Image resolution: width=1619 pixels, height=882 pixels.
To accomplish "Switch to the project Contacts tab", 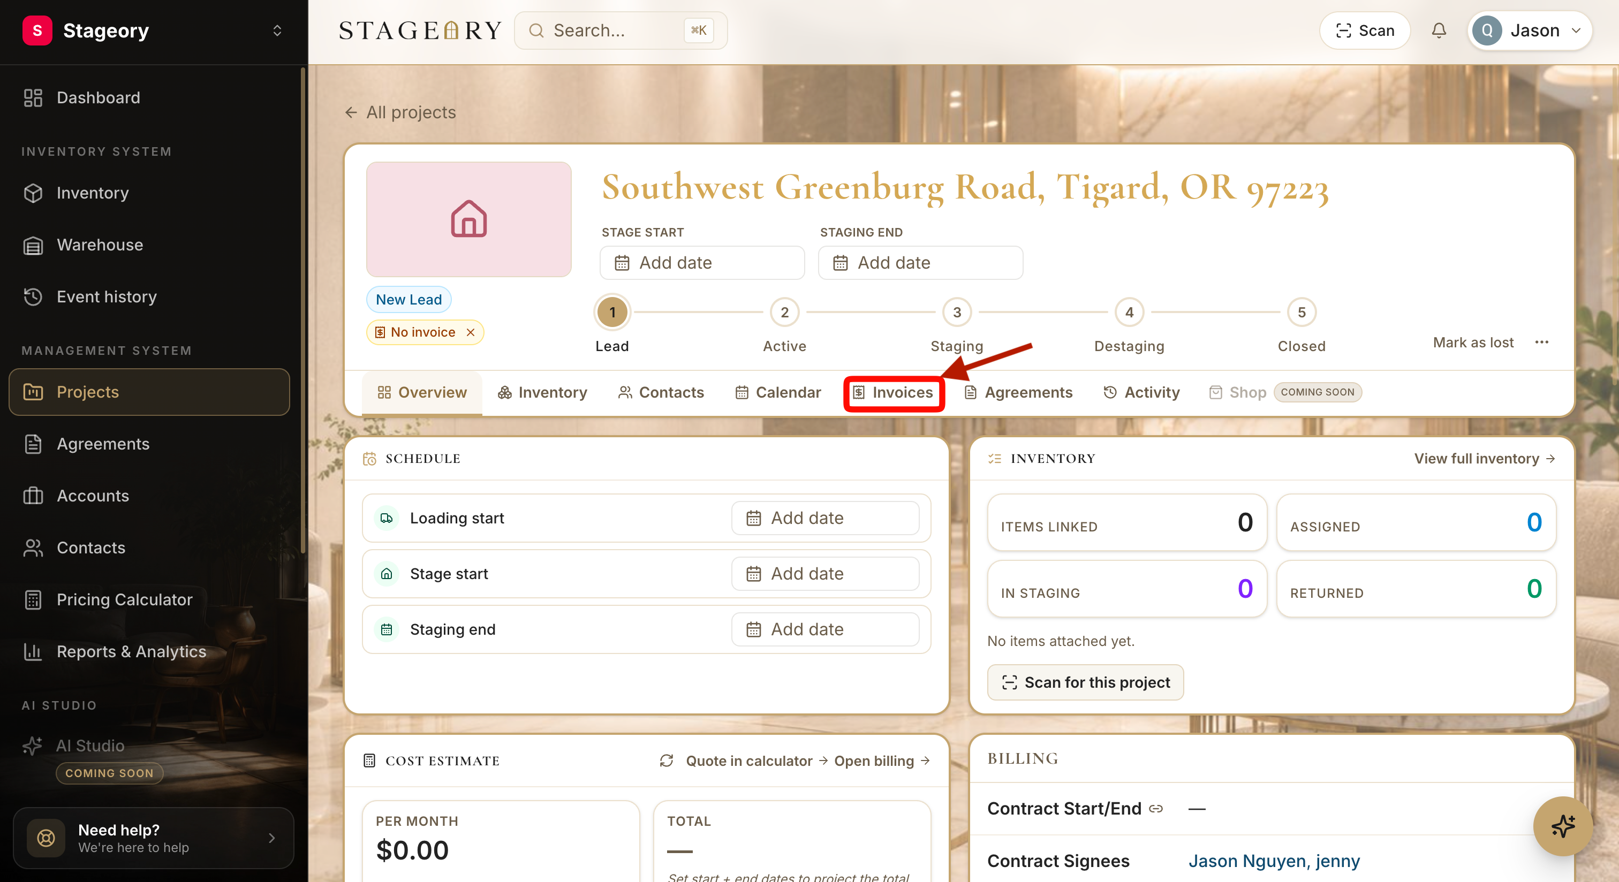I will pyautogui.click(x=661, y=392).
